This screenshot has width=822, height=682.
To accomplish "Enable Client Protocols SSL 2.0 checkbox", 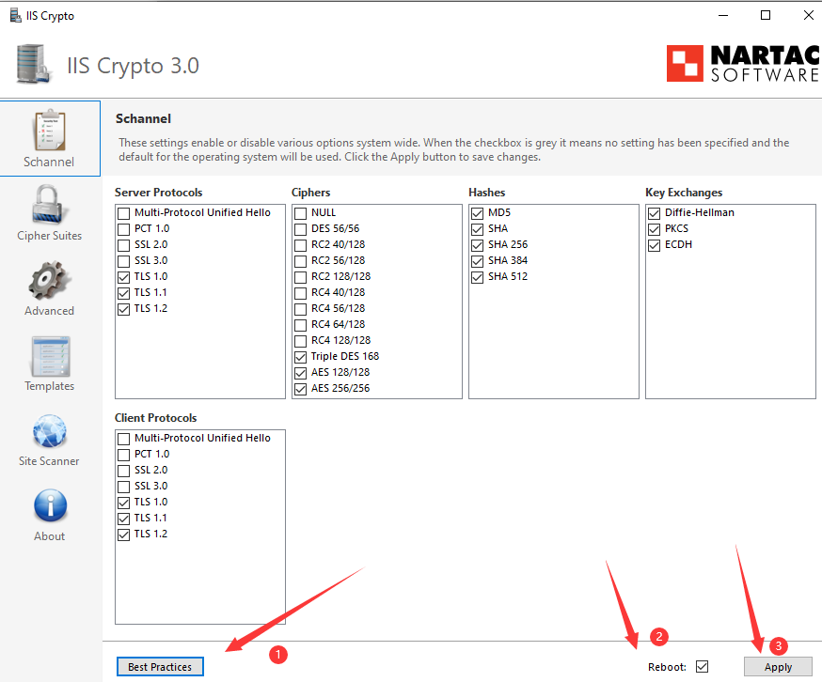I will coord(124,471).
